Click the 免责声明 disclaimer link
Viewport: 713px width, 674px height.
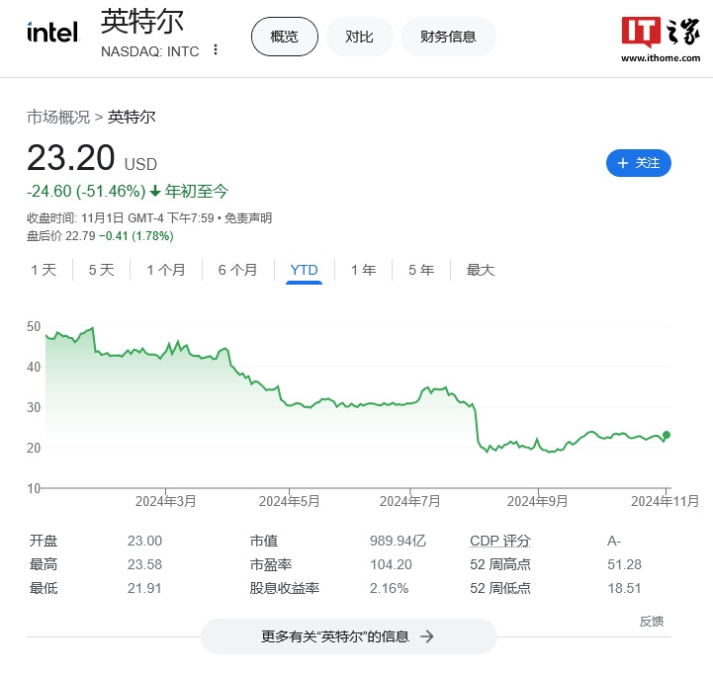coord(247,218)
